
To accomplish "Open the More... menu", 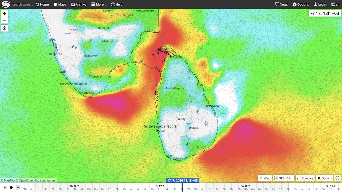I will 99,5.
